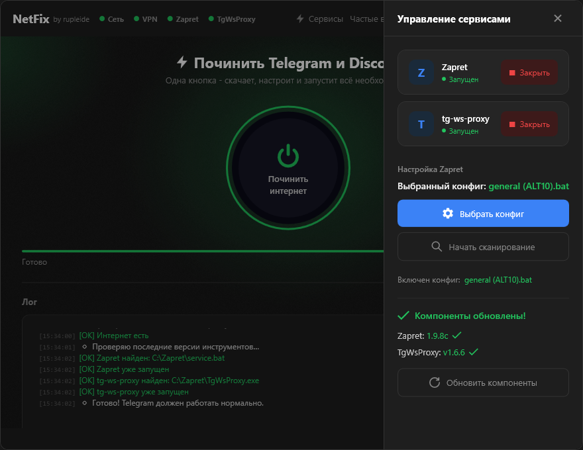Click VPN status indicator in header

pos(145,19)
